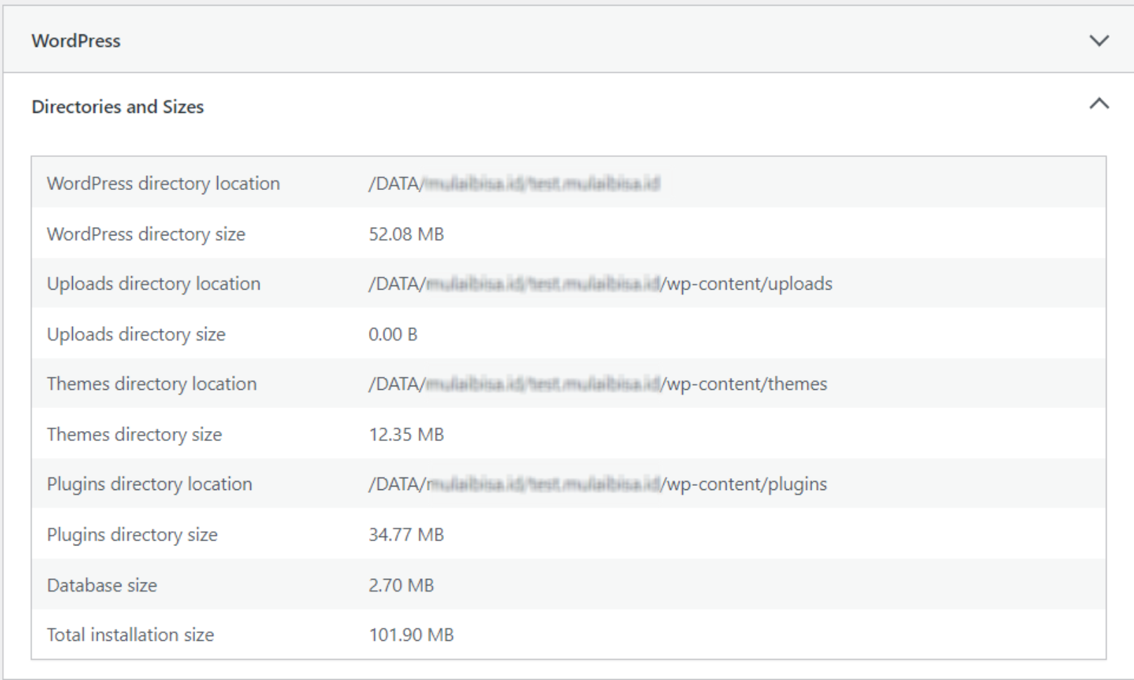Select the 'Themes directory location' label

151,384
